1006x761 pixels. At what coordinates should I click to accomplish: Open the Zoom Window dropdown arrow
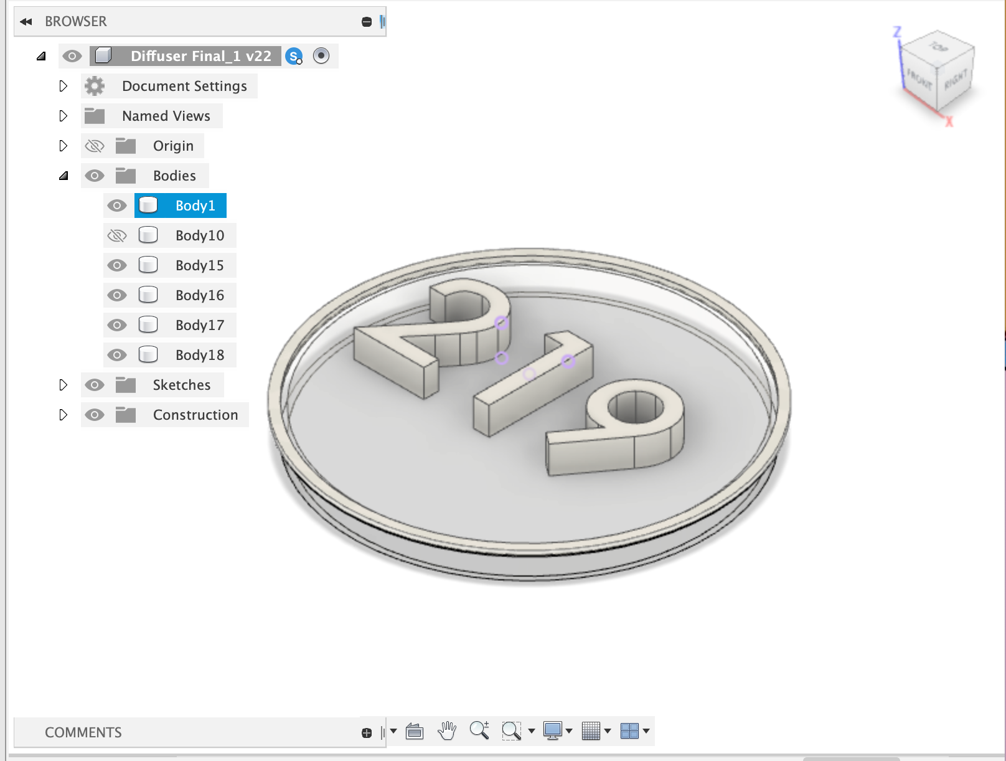point(532,731)
